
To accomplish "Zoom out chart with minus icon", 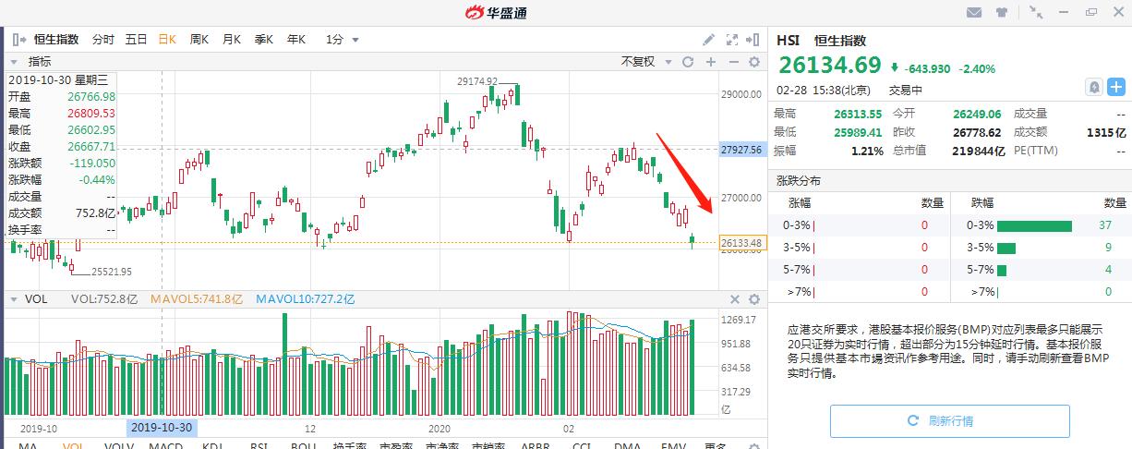I will click(x=733, y=62).
